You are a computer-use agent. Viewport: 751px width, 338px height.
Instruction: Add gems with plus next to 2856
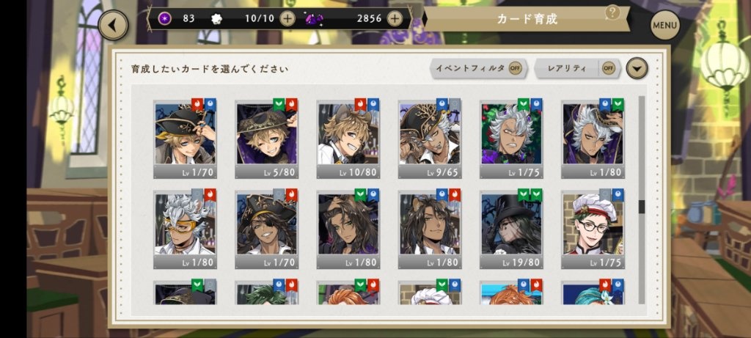point(394,18)
